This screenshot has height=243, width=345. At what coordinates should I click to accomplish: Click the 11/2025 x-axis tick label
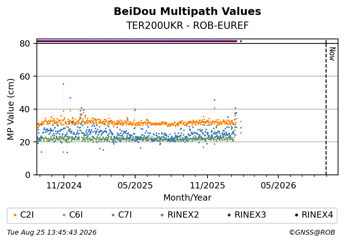point(207,186)
